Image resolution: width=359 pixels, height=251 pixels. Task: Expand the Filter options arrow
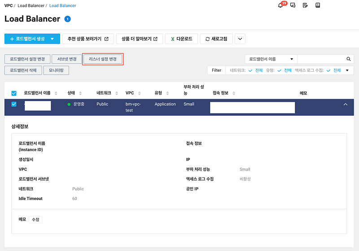click(347, 70)
